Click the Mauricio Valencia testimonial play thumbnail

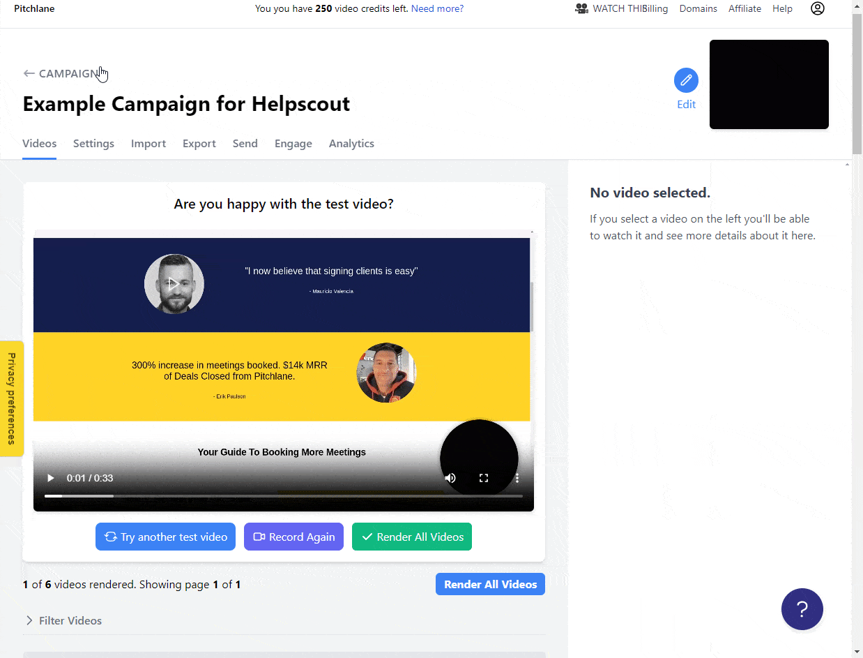(x=174, y=284)
